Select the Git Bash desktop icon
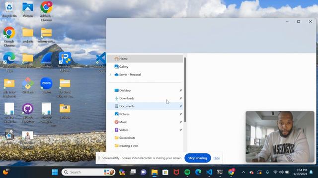The image size is (318, 178). (x=28, y=86)
